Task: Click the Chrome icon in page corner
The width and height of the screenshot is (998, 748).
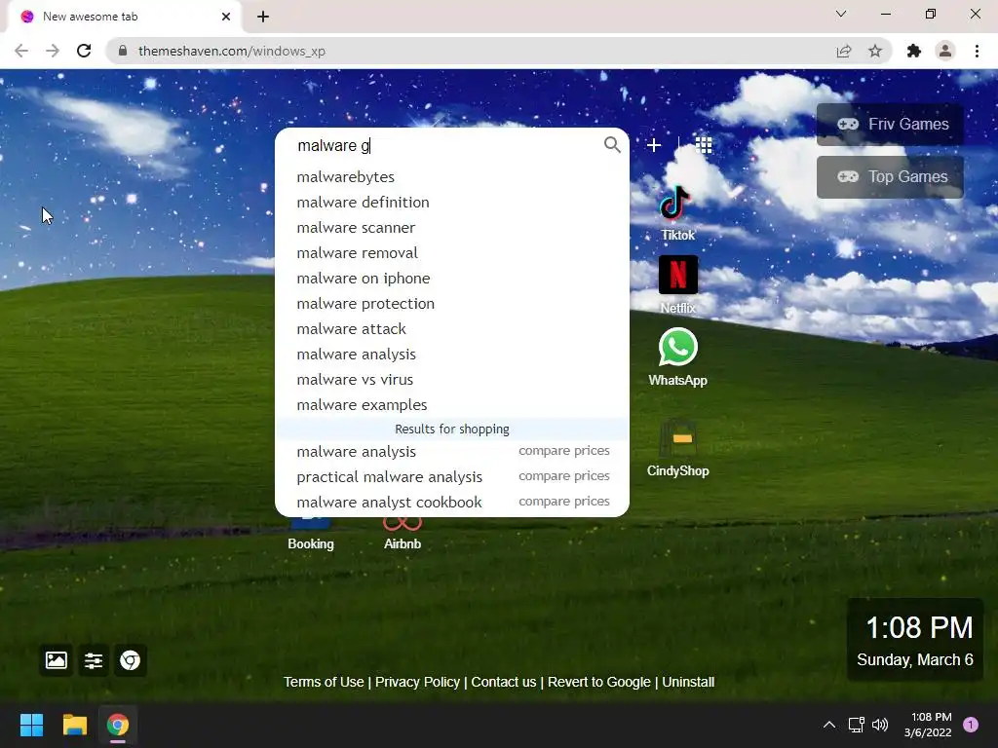Action: click(131, 660)
